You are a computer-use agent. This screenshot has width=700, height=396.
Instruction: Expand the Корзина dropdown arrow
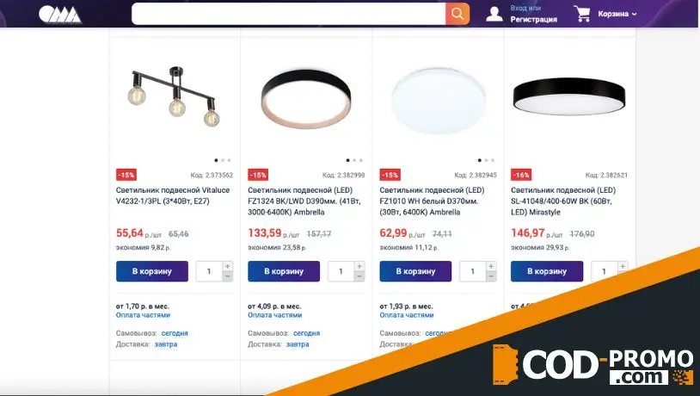[x=634, y=15]
